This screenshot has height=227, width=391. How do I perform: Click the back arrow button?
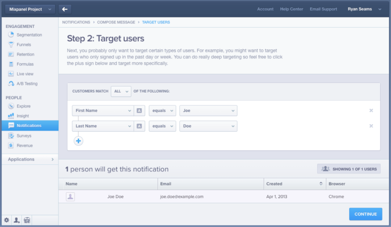65,9
